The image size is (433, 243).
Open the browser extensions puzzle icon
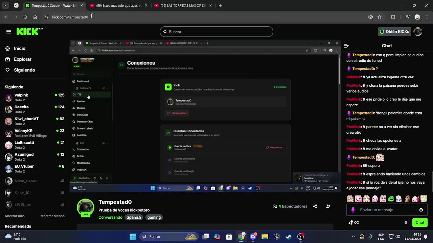[393, 17]
